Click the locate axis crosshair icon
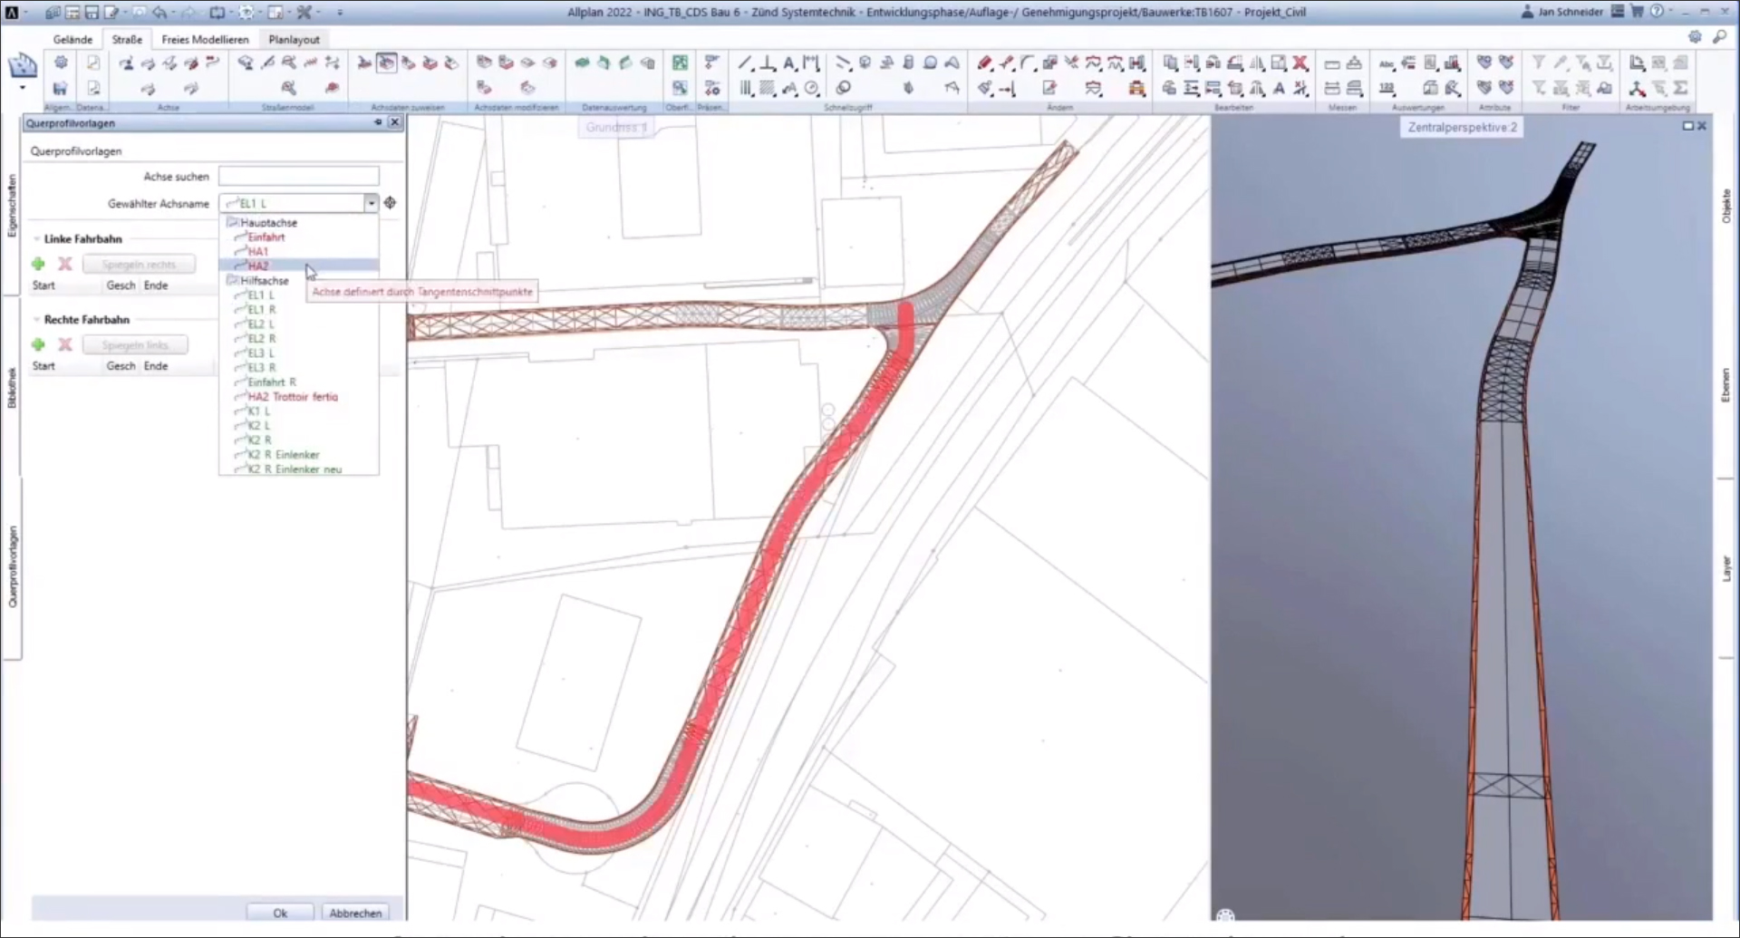The image size is (1740, 938). click(x=390, y=203)
